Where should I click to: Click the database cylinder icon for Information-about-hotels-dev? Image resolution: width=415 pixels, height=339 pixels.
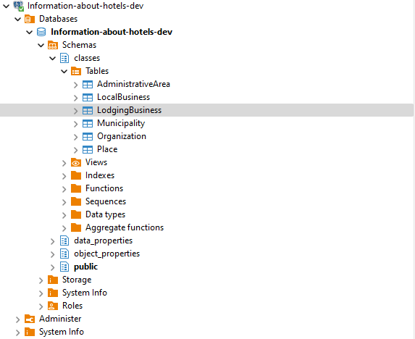click(x=41, y=32)
